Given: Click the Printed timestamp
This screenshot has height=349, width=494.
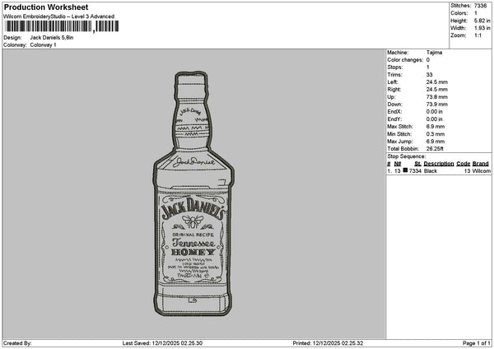Looking at the screenshot, I should point(328,343).
